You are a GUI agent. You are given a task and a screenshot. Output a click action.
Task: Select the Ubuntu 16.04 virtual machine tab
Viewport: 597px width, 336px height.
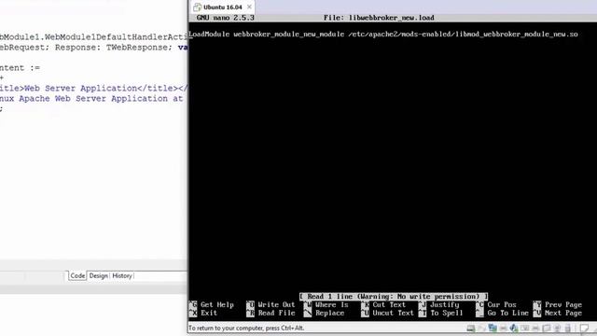(x=222, y=7)
